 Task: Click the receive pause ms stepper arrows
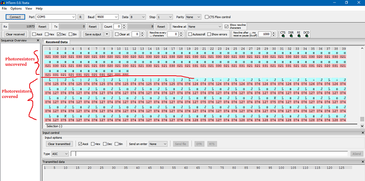[x=274, y=34]
